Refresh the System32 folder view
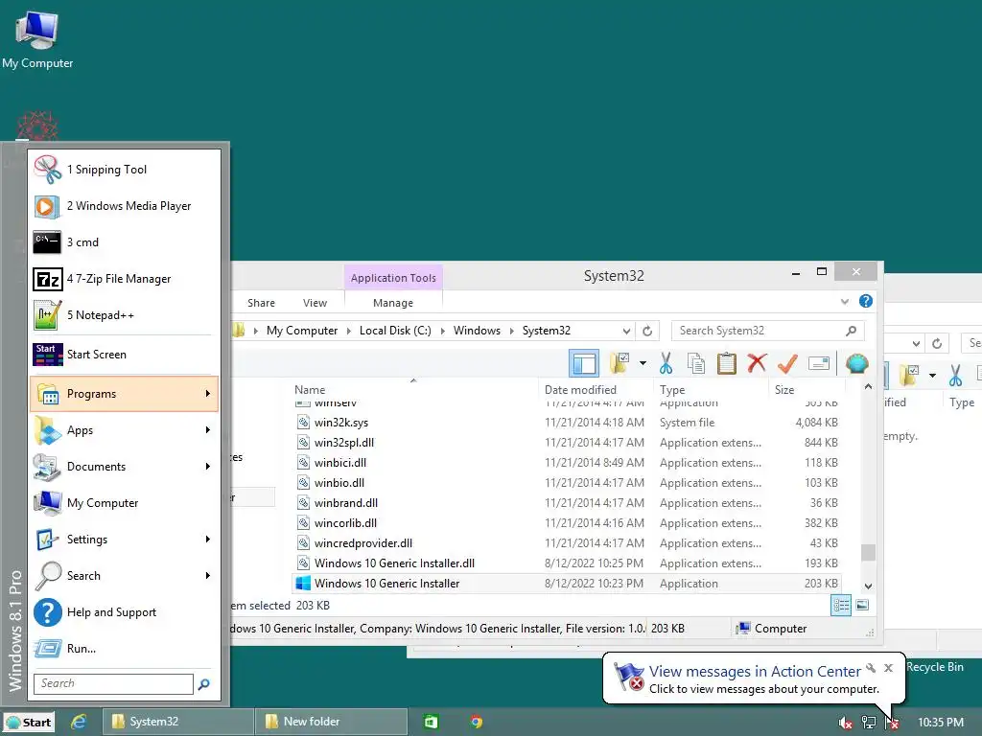The width and height of the screenshot is (982, 736). [647, 331]
